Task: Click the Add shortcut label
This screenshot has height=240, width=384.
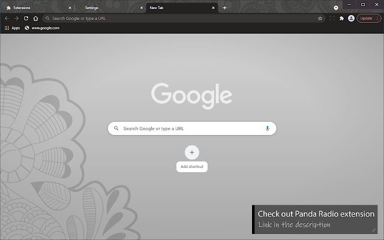Action: click(x=192, y=167)
